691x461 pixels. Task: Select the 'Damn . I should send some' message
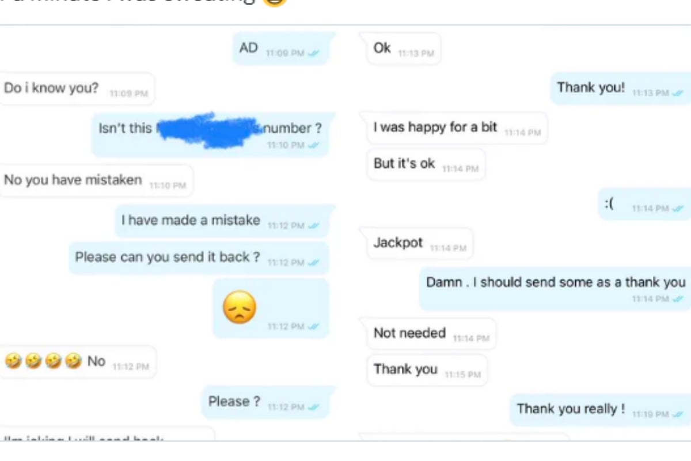(x=555, y=289)
